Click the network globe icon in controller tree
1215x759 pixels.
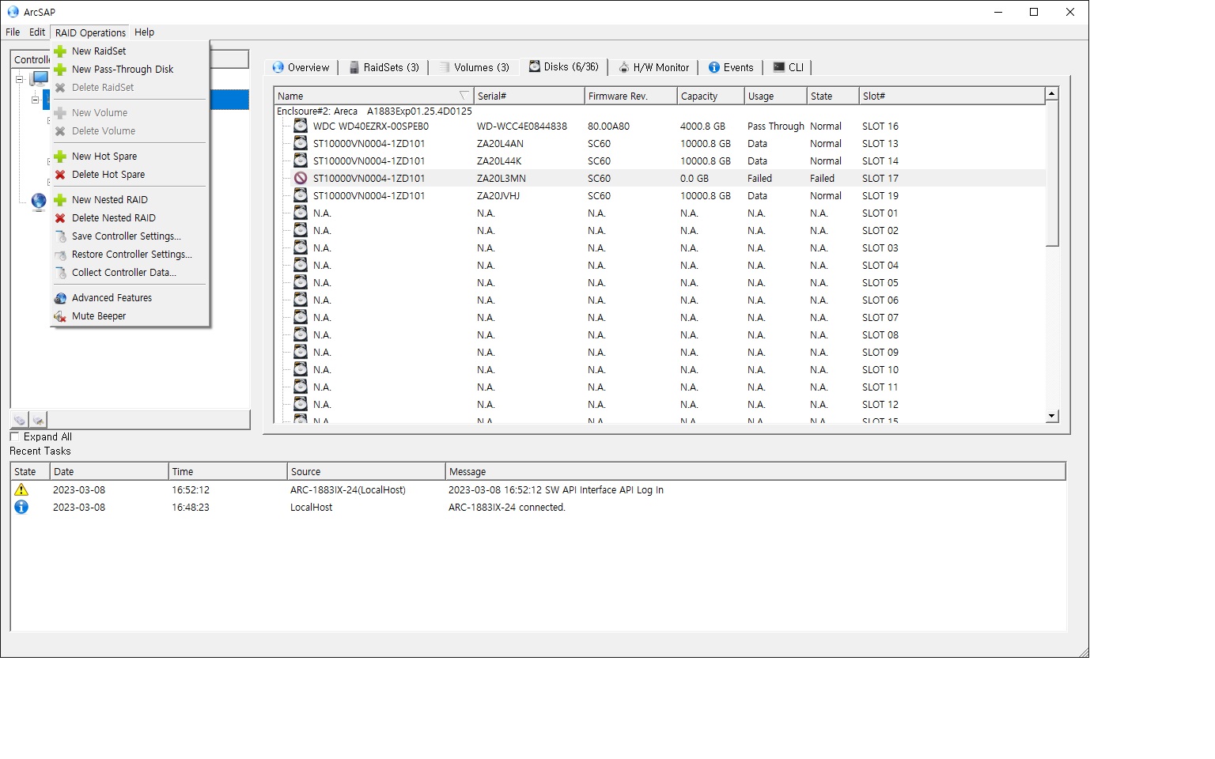click(x=39, y=202)
